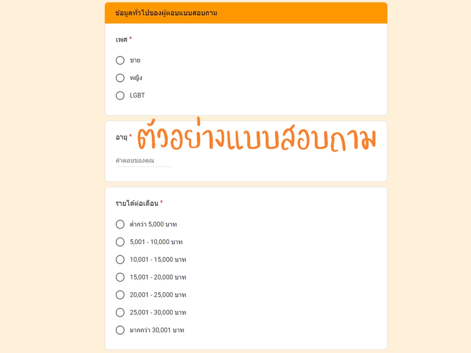This screenshot has height=353, width=471.
Task: Pick income 15,001 - 20,000 บาท
Action: coord(120,277)
